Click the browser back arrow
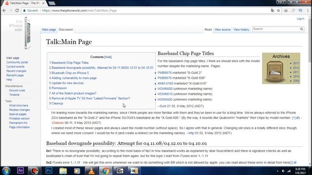 point(4,11)
